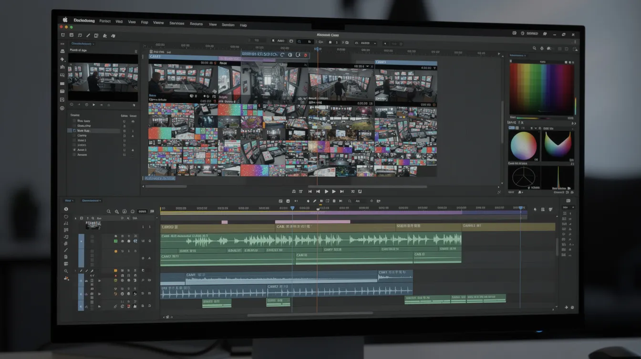This screenshot has height=359, width=641.
Task: Select the CAM3 angle in multicam viewer
Action: (183, 79)
